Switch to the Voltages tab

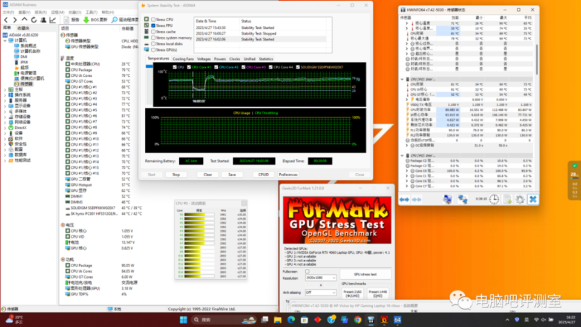click(x=204, y=59)
